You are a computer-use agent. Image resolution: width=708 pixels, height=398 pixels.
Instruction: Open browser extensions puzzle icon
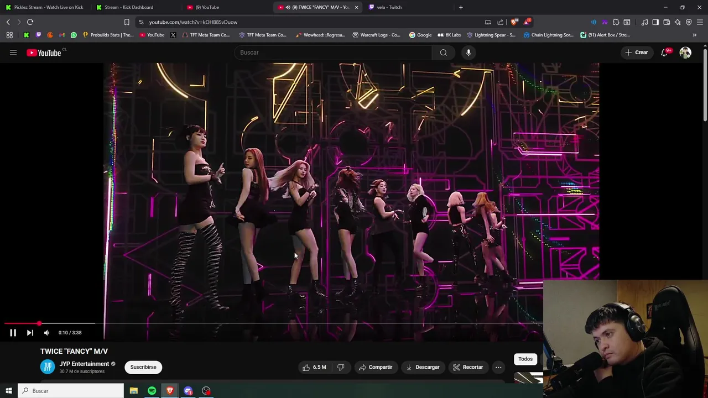tap(616, 22)
